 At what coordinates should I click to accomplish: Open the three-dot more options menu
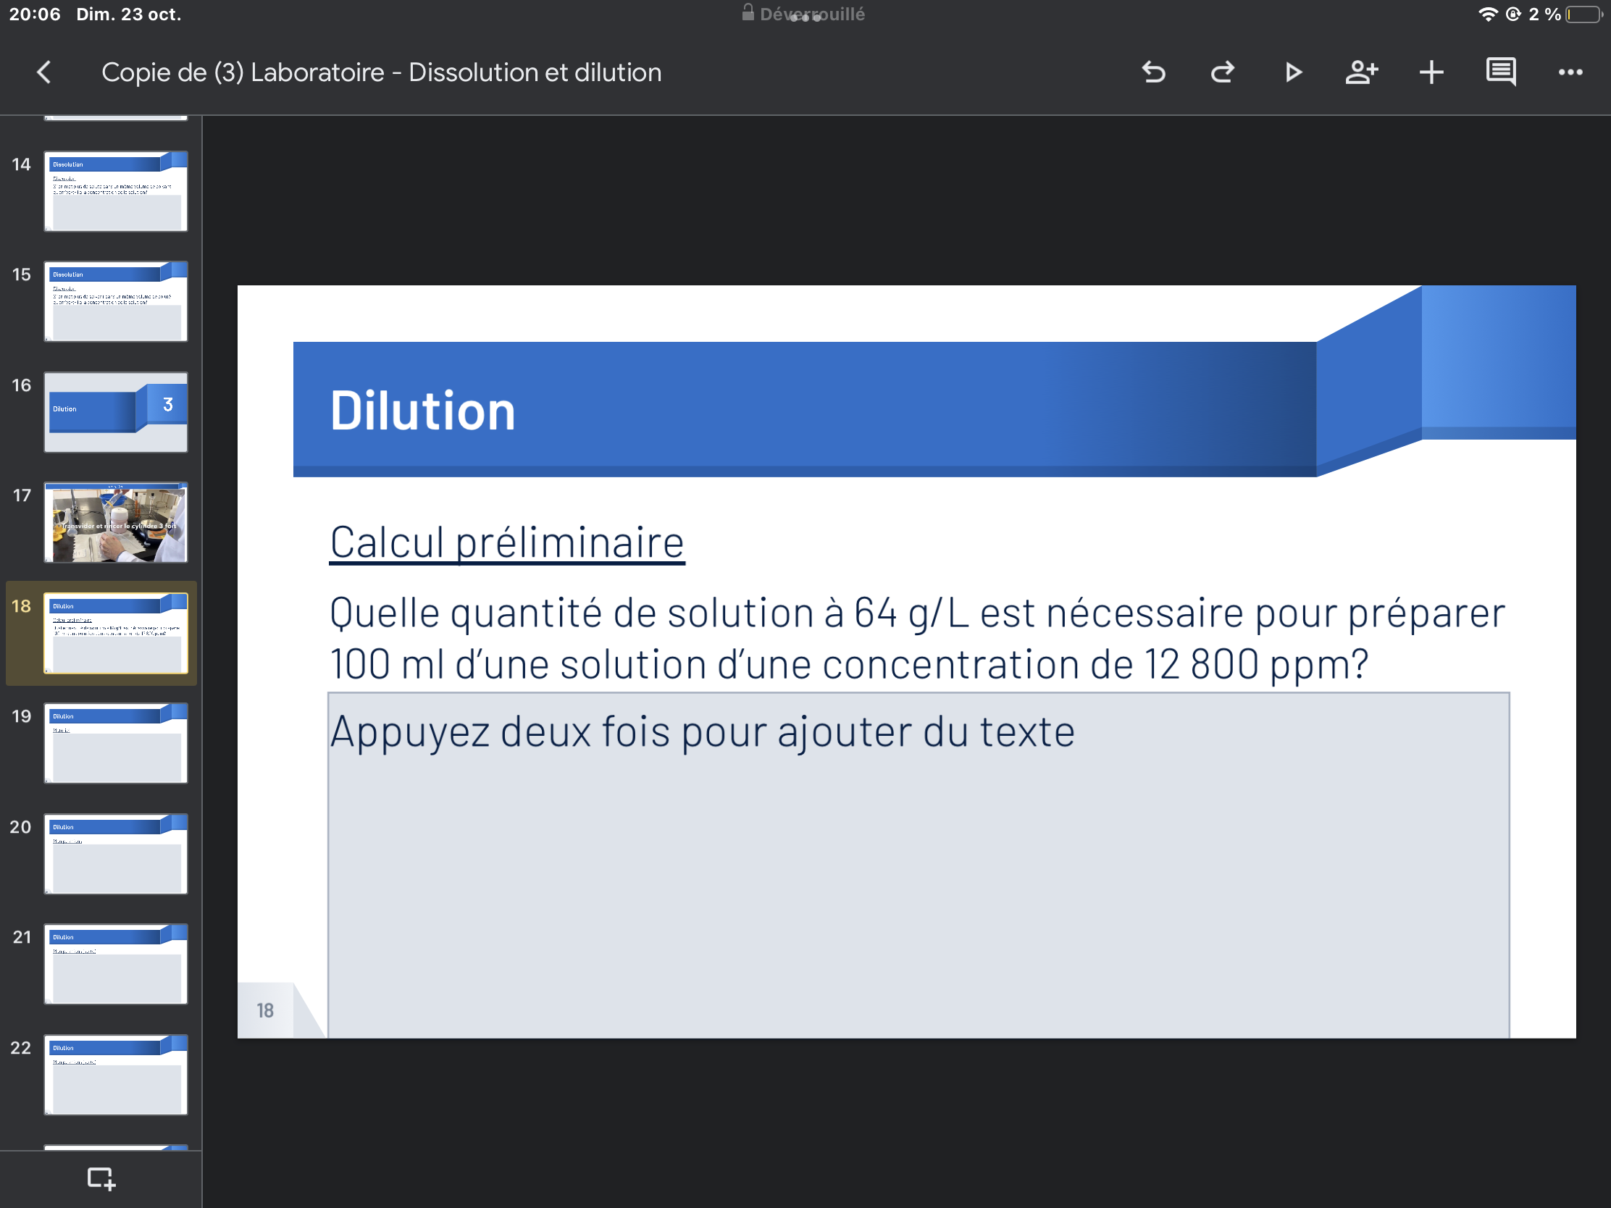click(x=1570, y=72)
